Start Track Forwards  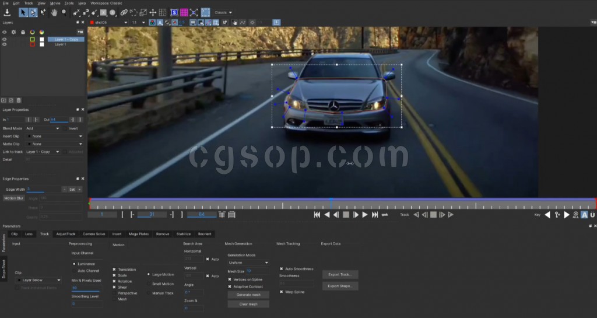pos(451,215)
